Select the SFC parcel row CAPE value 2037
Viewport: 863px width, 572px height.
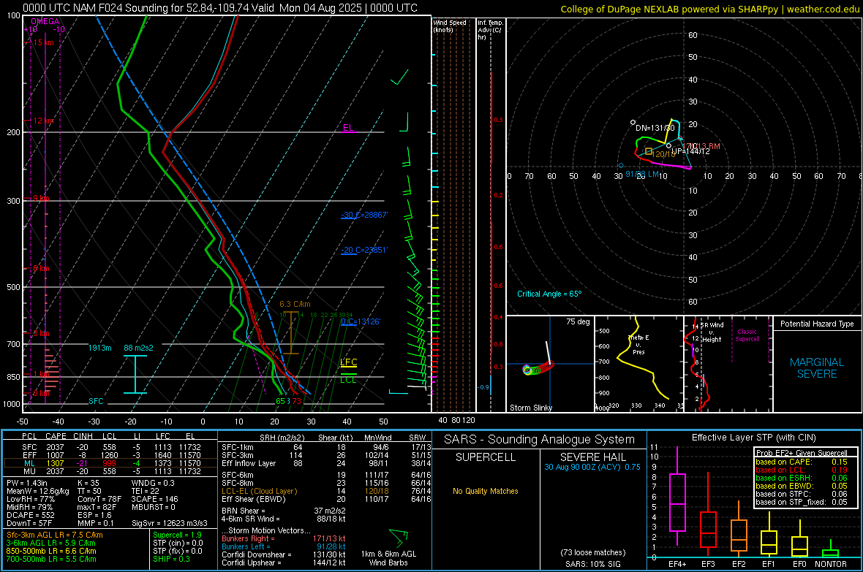tap(55, 447)
